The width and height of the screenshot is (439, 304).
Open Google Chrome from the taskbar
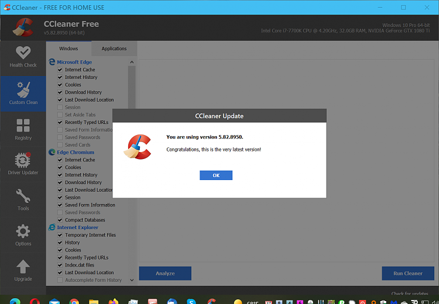point(74,302)
